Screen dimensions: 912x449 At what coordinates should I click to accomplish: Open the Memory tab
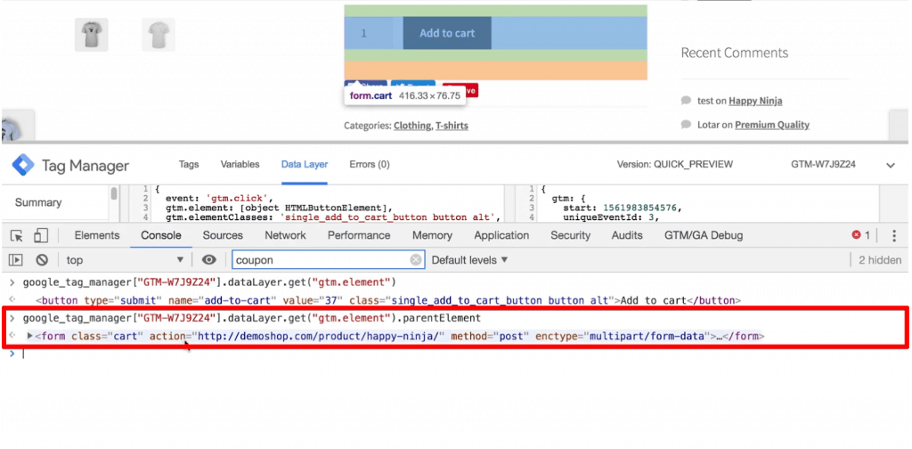coord(432,235)
